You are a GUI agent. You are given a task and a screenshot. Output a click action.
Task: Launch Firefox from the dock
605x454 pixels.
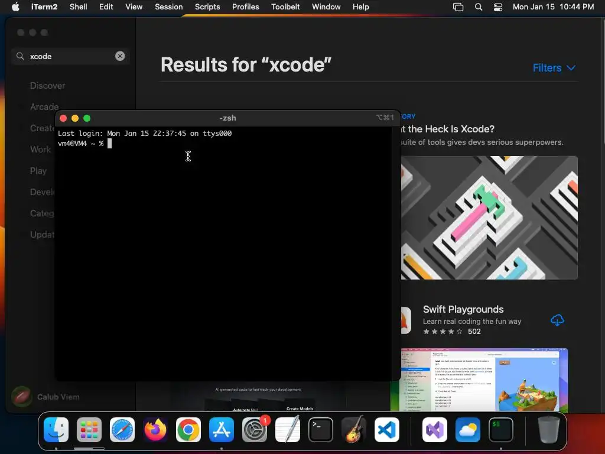(x=155, y=430)
